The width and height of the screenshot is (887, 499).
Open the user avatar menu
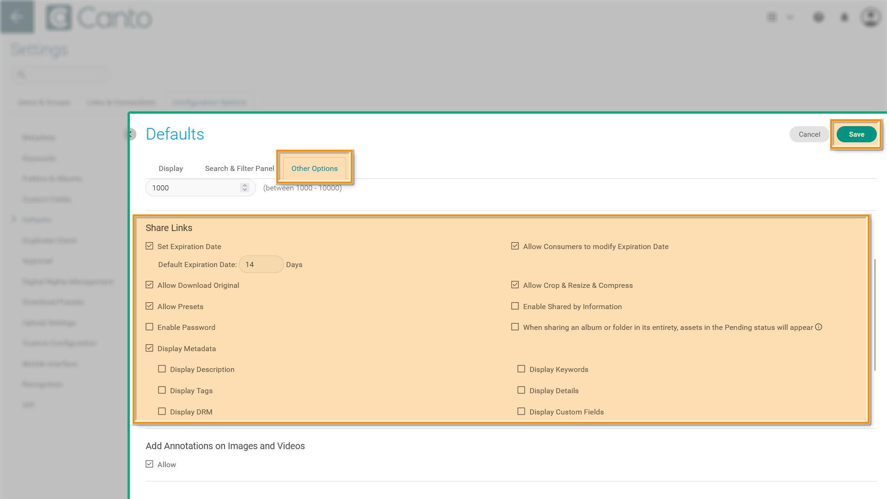(x=870, y=17)
